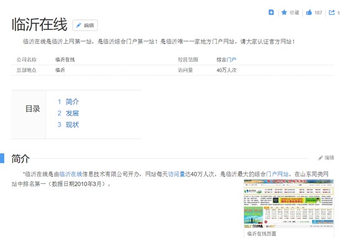Go to 简介 in table of contents
Screen dimensions: 340x238
click(x=72, y=102)
